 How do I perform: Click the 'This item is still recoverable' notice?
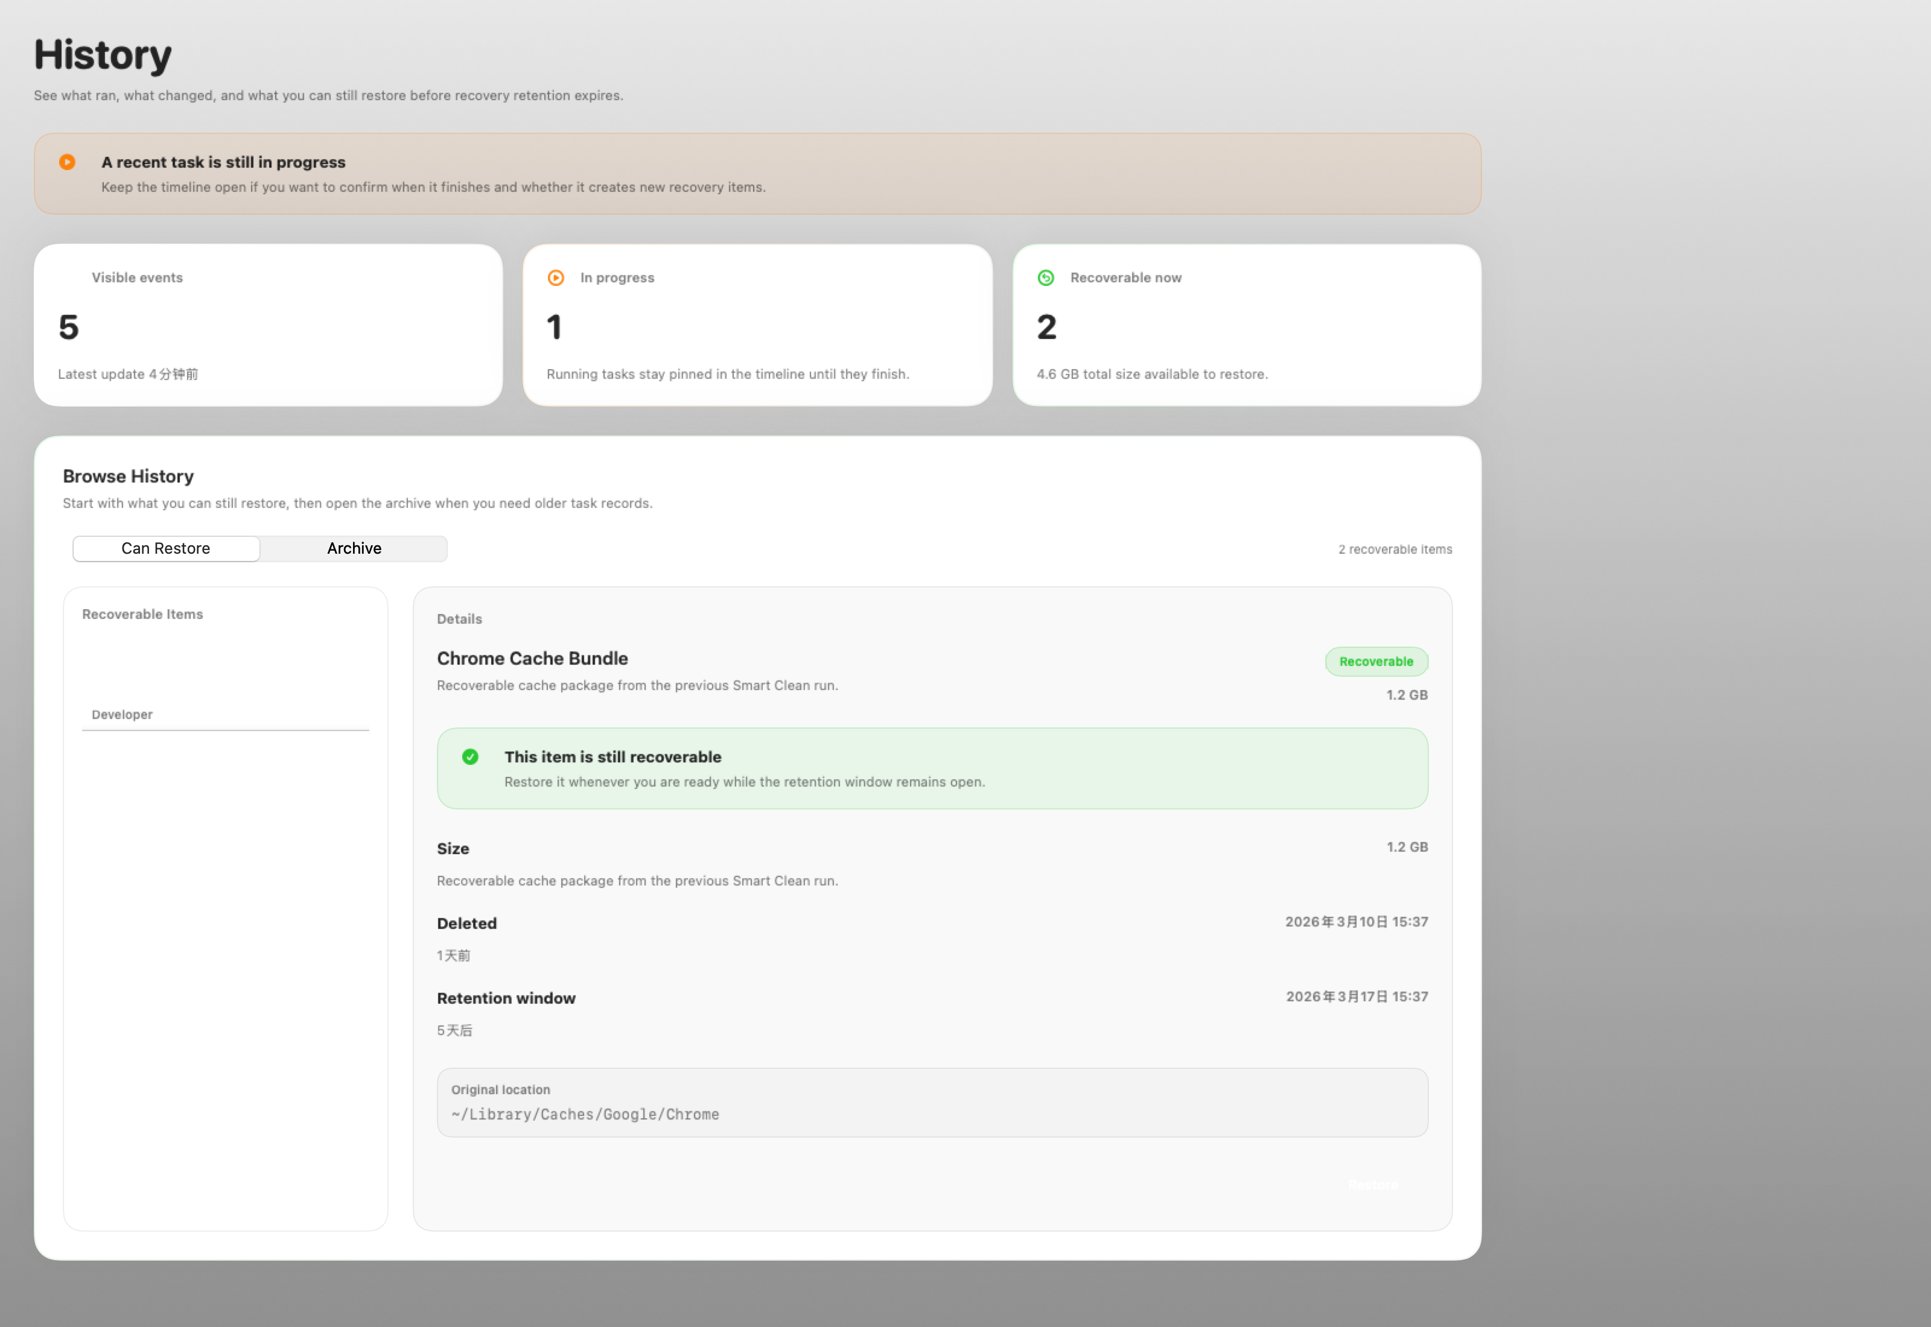pos(931,768)
